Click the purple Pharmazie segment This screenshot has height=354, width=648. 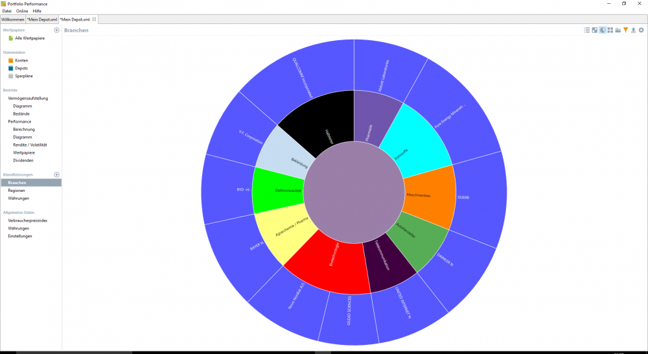click(374, 118)
